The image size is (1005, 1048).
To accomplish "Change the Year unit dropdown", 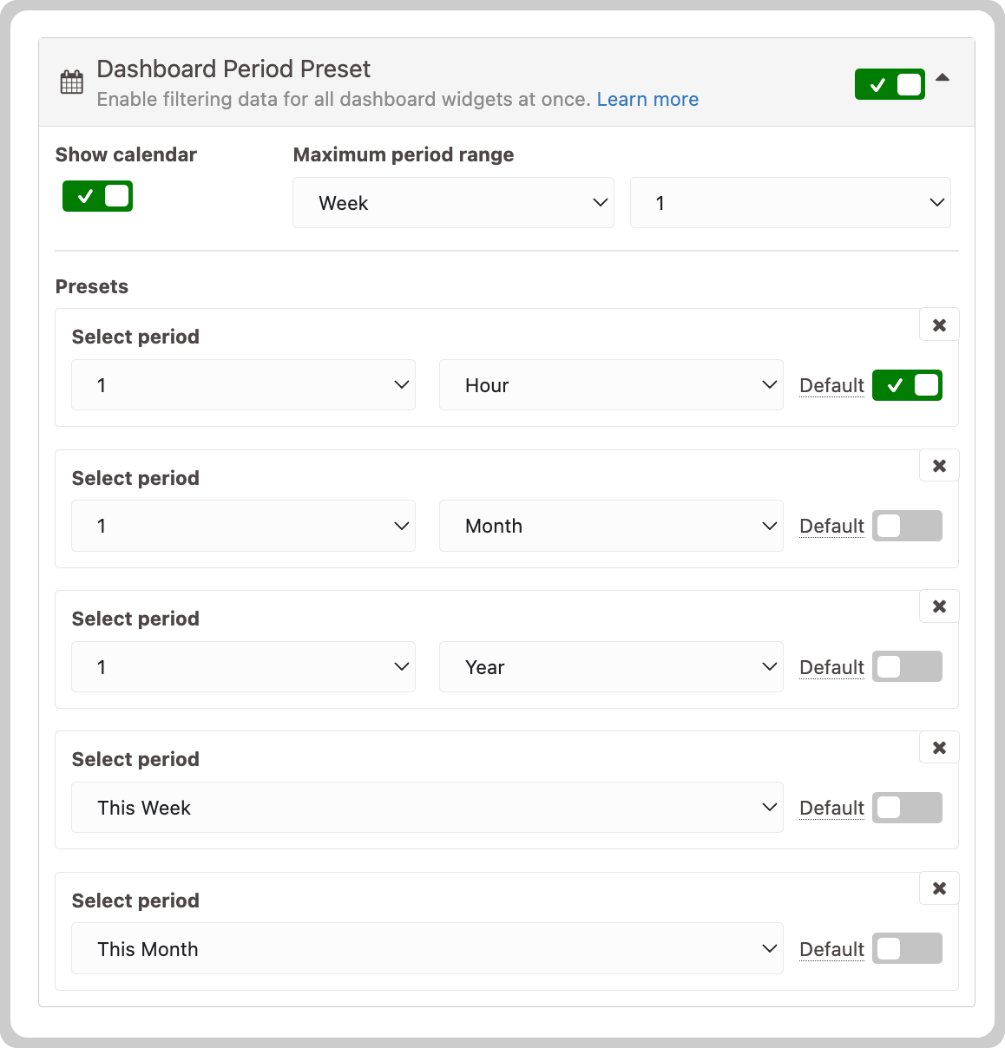I will [611, 667].
